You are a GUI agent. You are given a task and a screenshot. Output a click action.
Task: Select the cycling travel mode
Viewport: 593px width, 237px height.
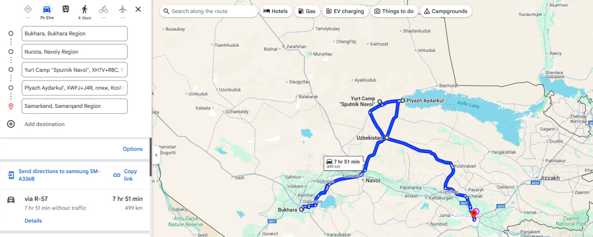(x=103, y=9)
